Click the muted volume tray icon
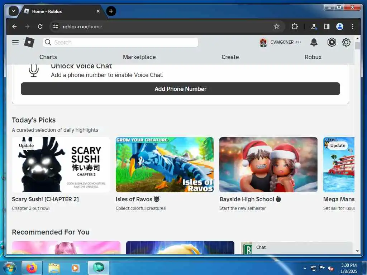The image size is (367, 275). click(331, 268)
